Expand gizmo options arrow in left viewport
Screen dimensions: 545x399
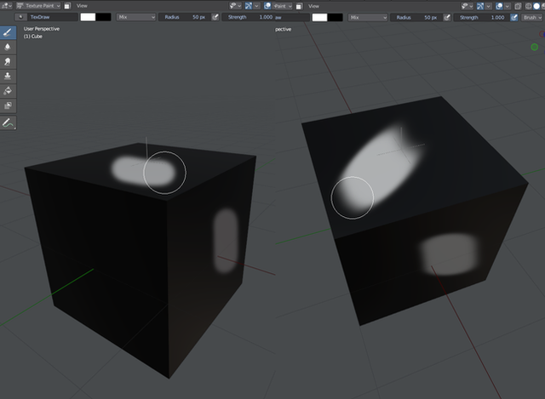pyautogui.click(x=256, y=6)
